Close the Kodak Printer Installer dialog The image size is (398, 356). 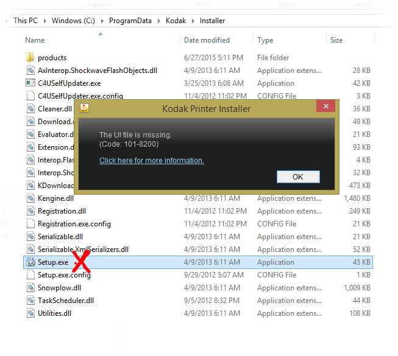coord(325,106)
